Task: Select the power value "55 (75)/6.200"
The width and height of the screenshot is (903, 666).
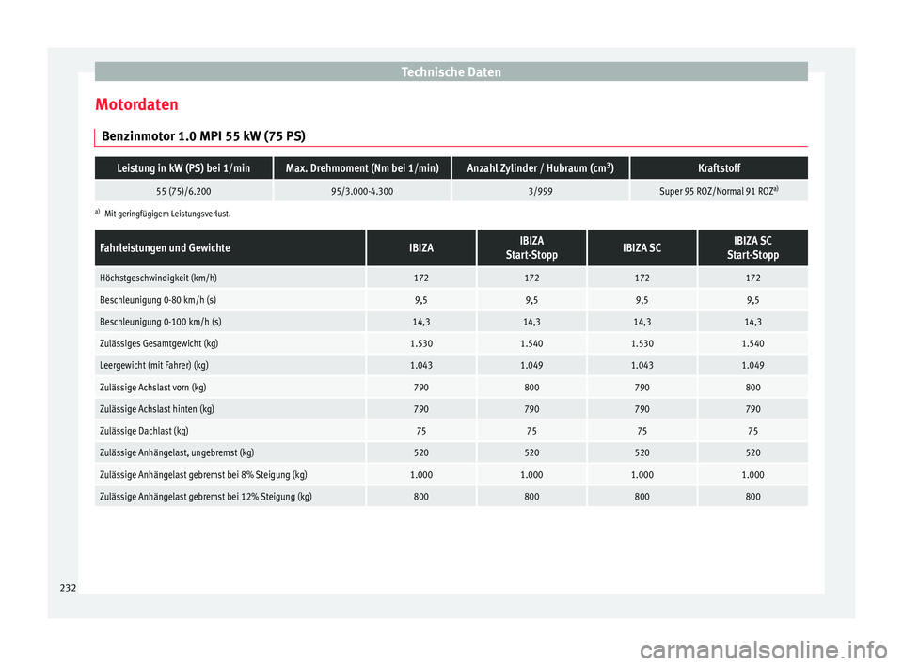Action: click(183, 191)
